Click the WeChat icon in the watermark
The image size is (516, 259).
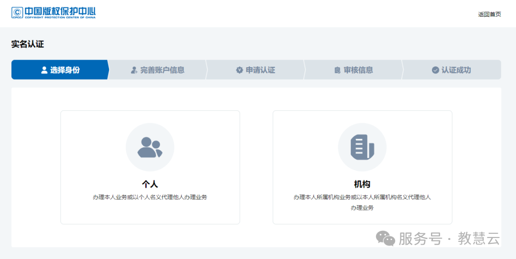point(386,238)
